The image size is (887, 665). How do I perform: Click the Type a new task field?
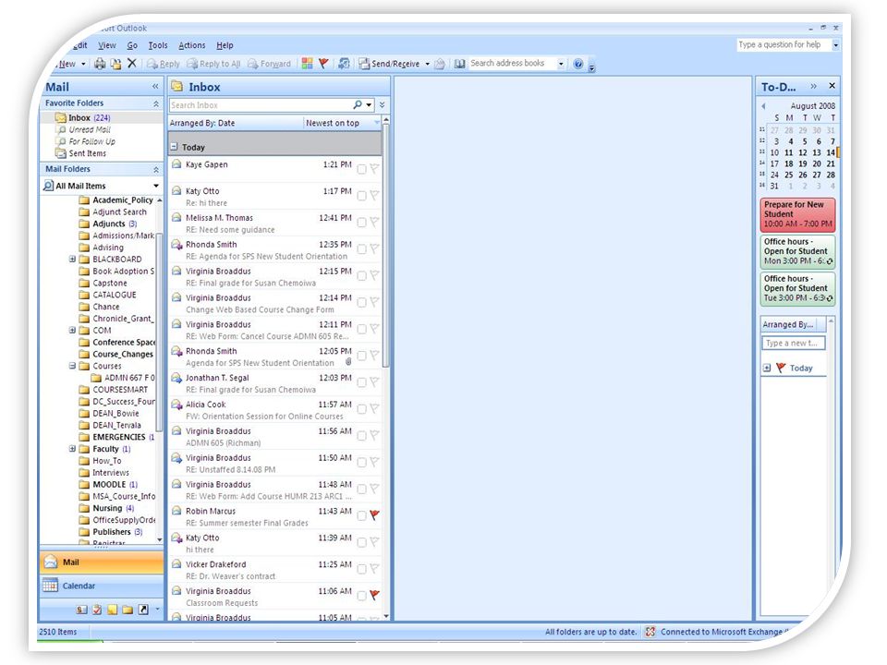[793, 344]
